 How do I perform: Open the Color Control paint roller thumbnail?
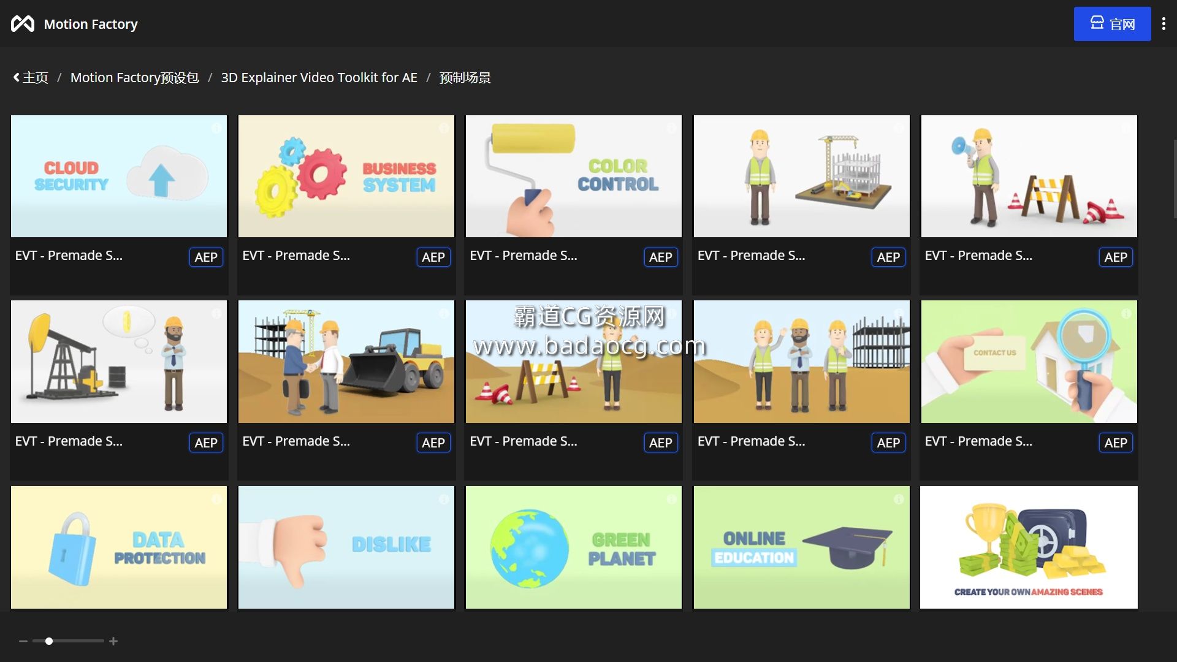[574, 177]
